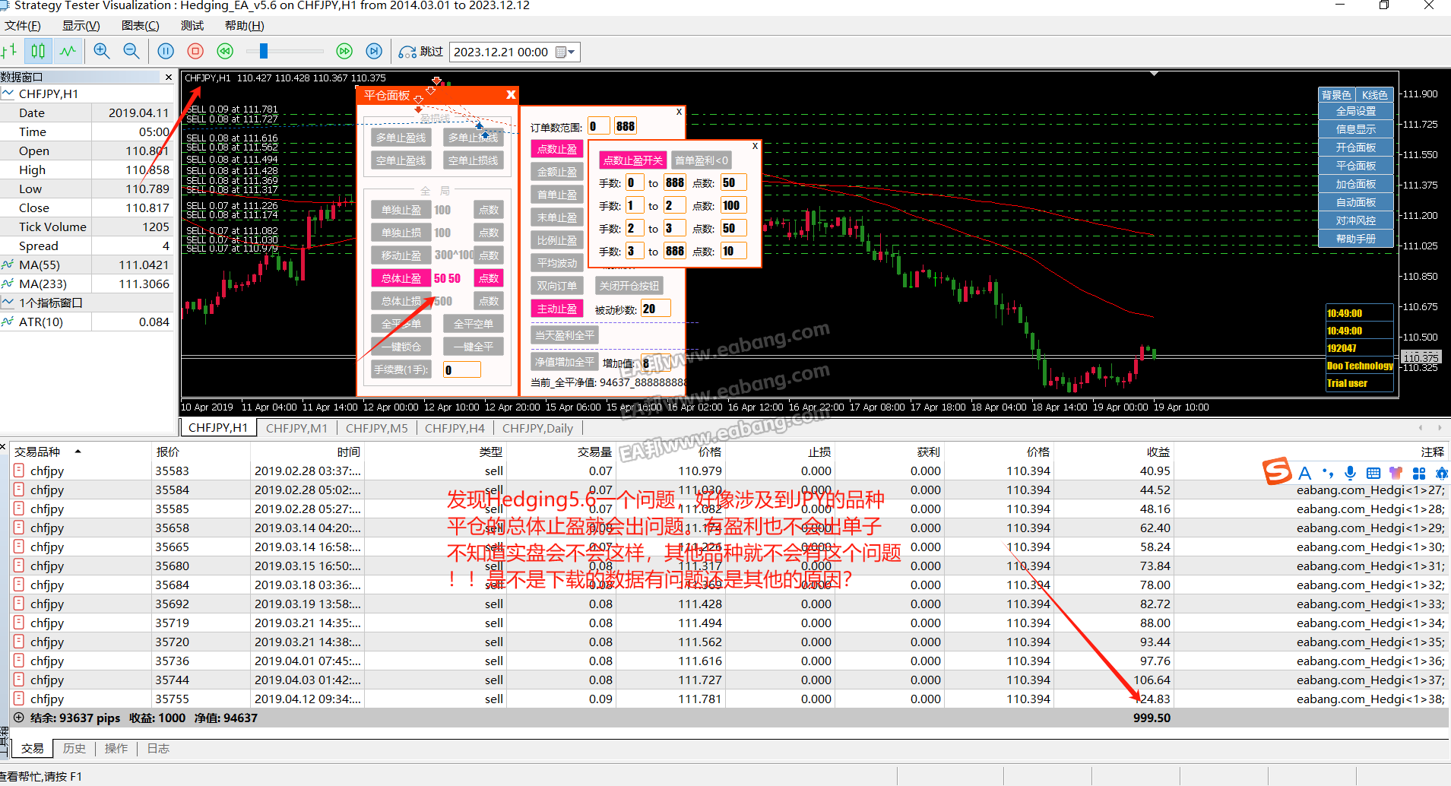Toggle 空单止盈线 button
Viewport: 1451px width, 786px height.
(x=401, y=160)
